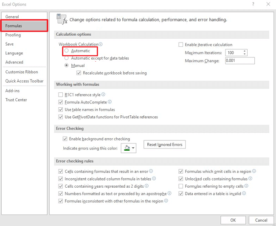Click info icon after Formulas which omit cells
This screenshot has height=226, width=276.
point(254,171)
